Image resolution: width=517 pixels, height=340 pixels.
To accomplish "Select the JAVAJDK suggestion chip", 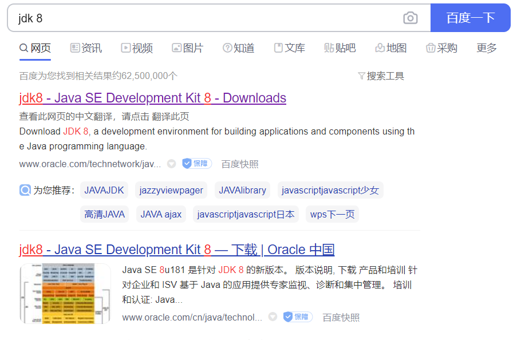I will pyautogui.click(x=104, y=190).
